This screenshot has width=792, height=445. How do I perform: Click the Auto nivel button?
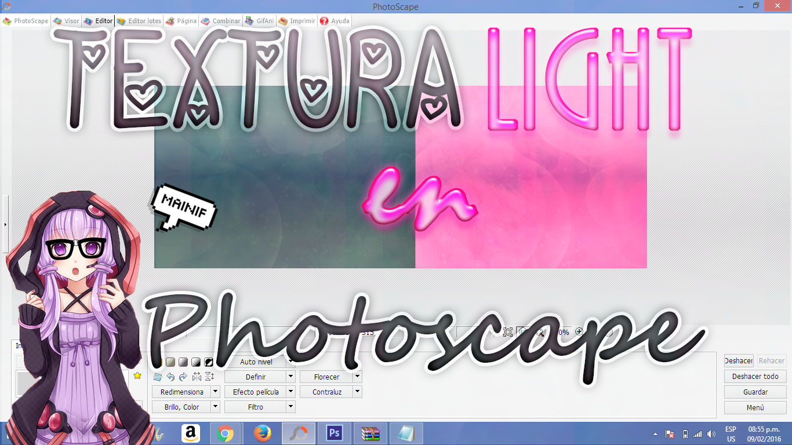coord(256,362)
